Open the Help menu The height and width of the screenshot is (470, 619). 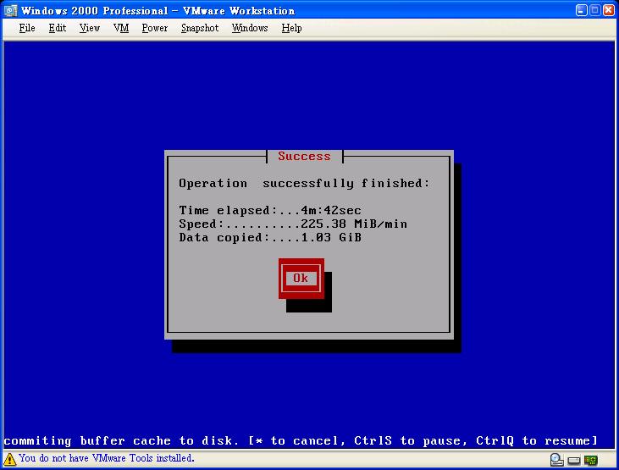pyautogui.click(x=292, y=28)
